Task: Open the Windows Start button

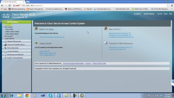Action: coord(4,96)
